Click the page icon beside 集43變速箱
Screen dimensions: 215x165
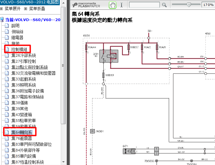click(x=7, y=115)
